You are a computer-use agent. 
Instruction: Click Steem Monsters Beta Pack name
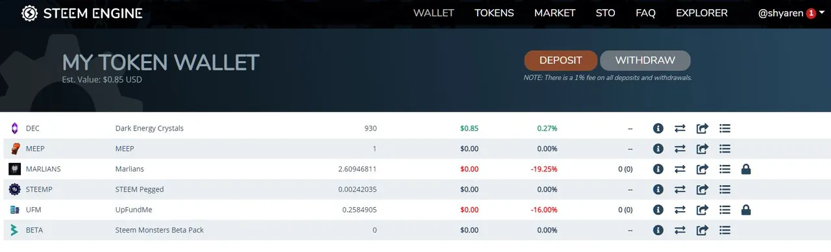159,230
